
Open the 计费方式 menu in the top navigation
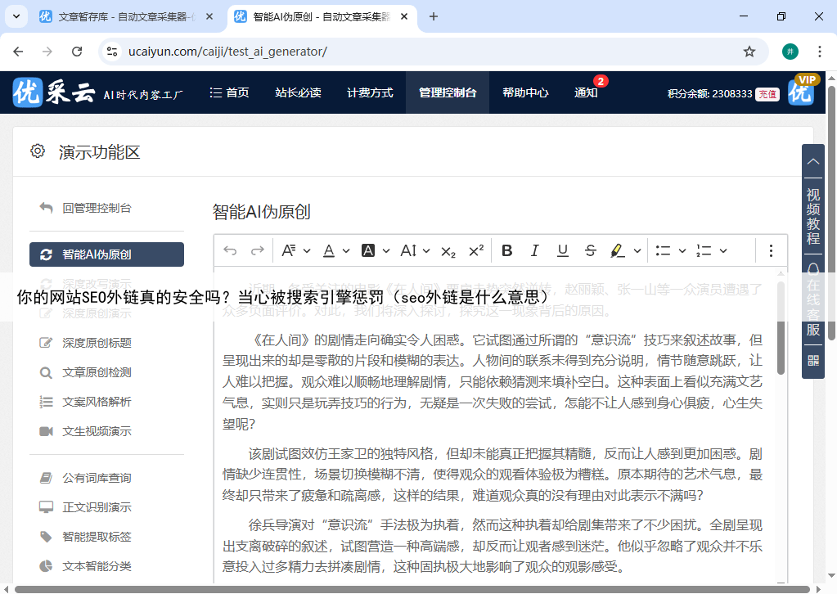click(x=370, y=92)
